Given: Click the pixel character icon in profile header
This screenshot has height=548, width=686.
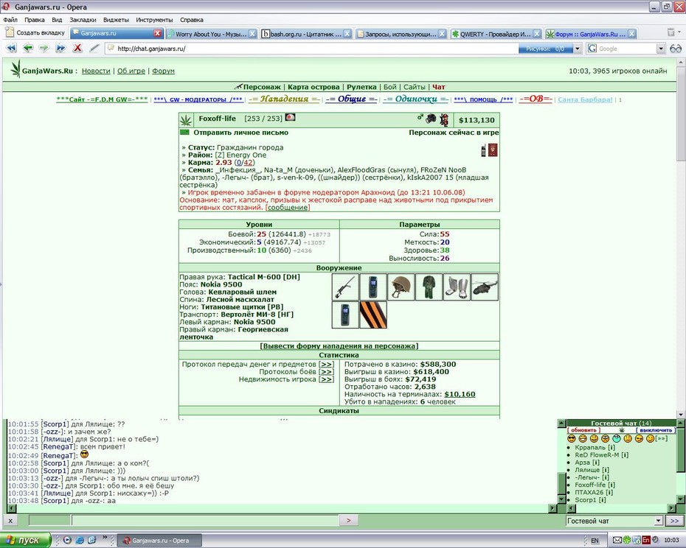Looking at the screenshot, I should coord(445,119).
